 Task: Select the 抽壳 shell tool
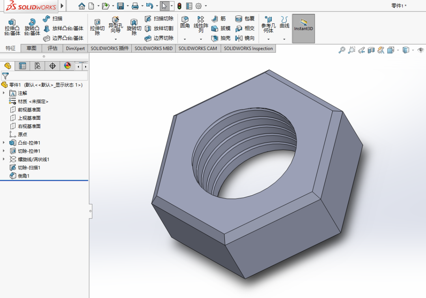(221, 38)
